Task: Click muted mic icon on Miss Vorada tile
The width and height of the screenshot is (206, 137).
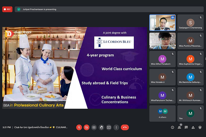Action: click(173, 72)
